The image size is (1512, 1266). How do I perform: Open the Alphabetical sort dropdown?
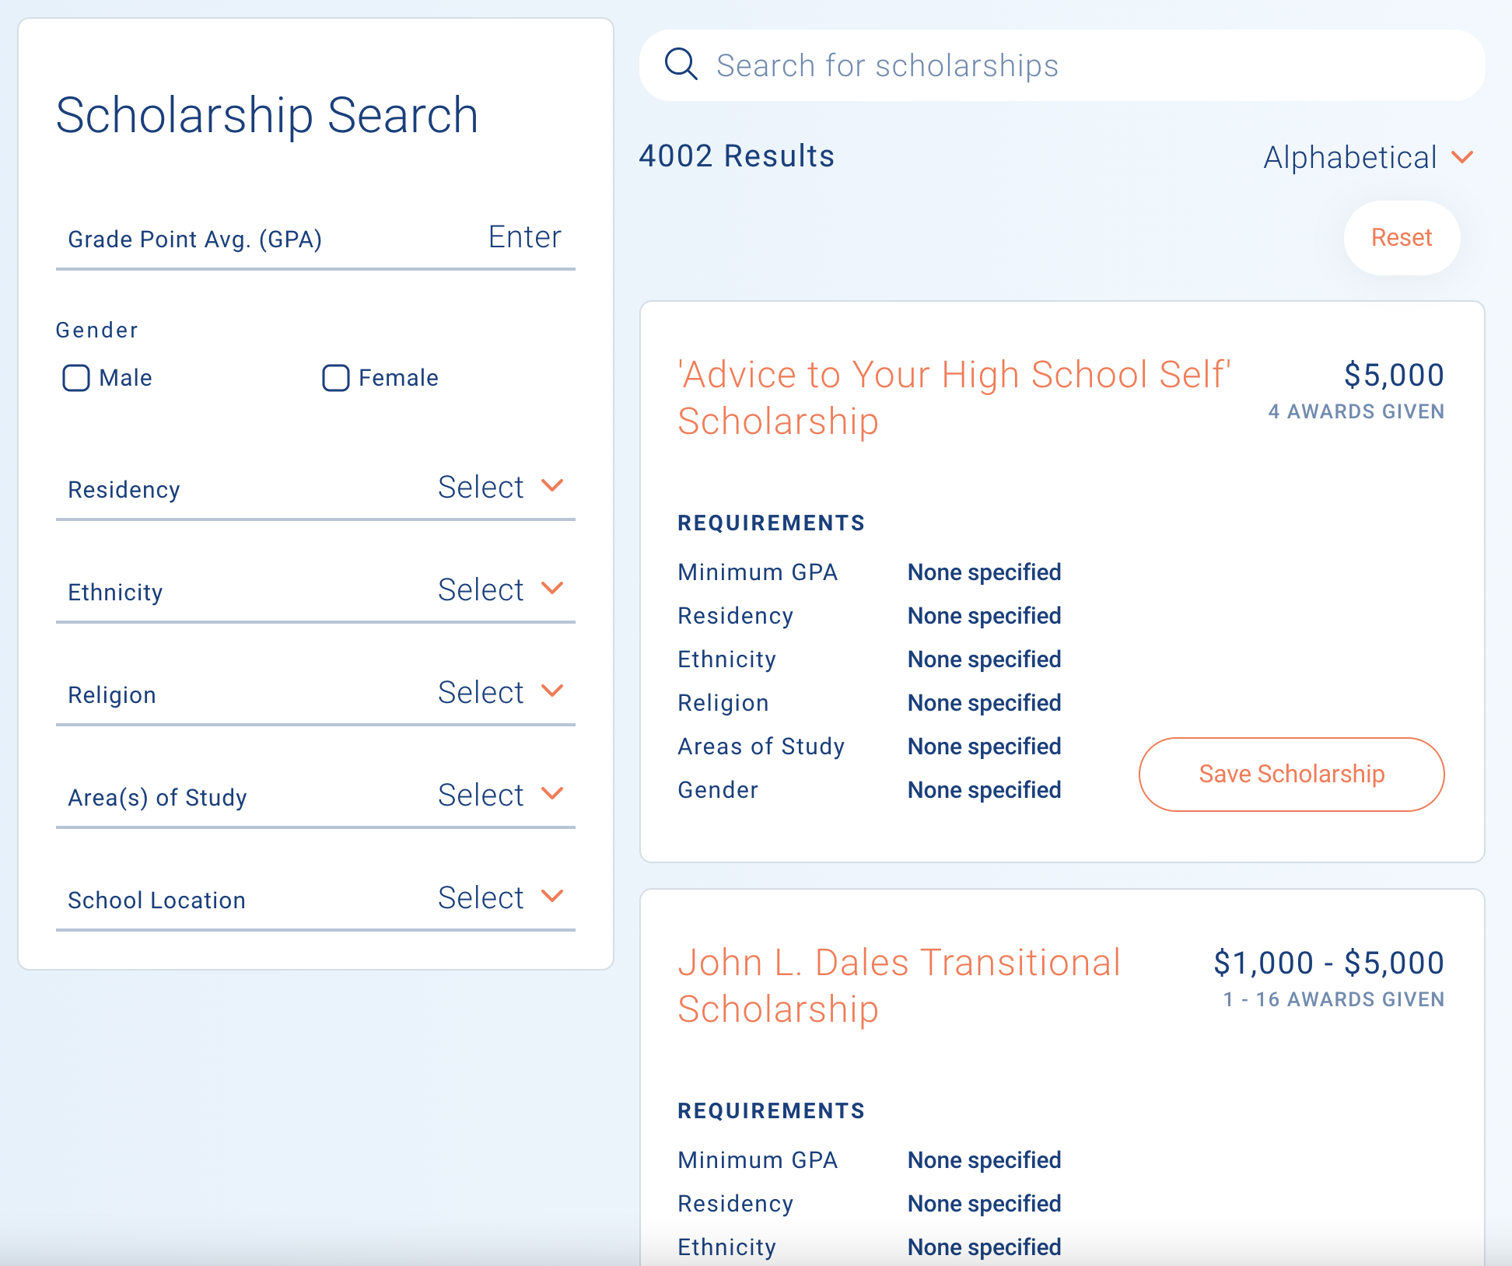[1367, 157]
